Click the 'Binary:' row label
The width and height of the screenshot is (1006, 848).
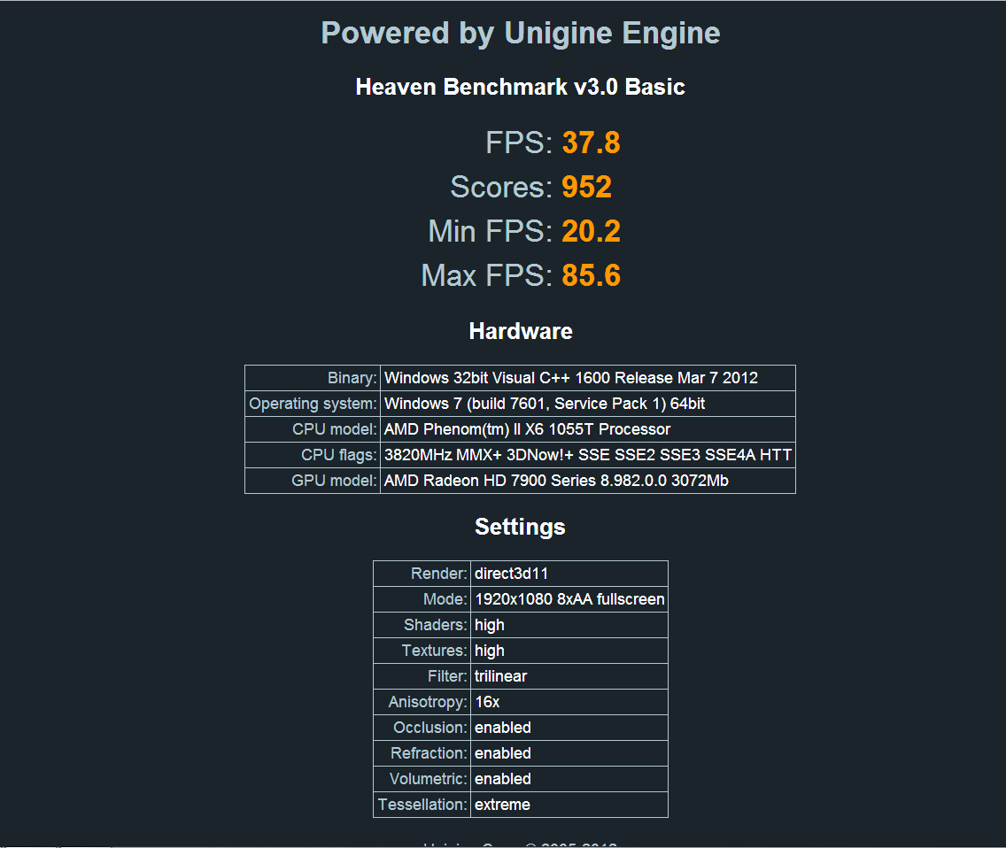pyautogui.click(x=352, y=378)
